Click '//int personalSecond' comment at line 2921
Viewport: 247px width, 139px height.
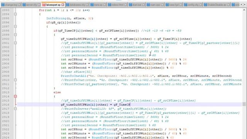point(108,125)
